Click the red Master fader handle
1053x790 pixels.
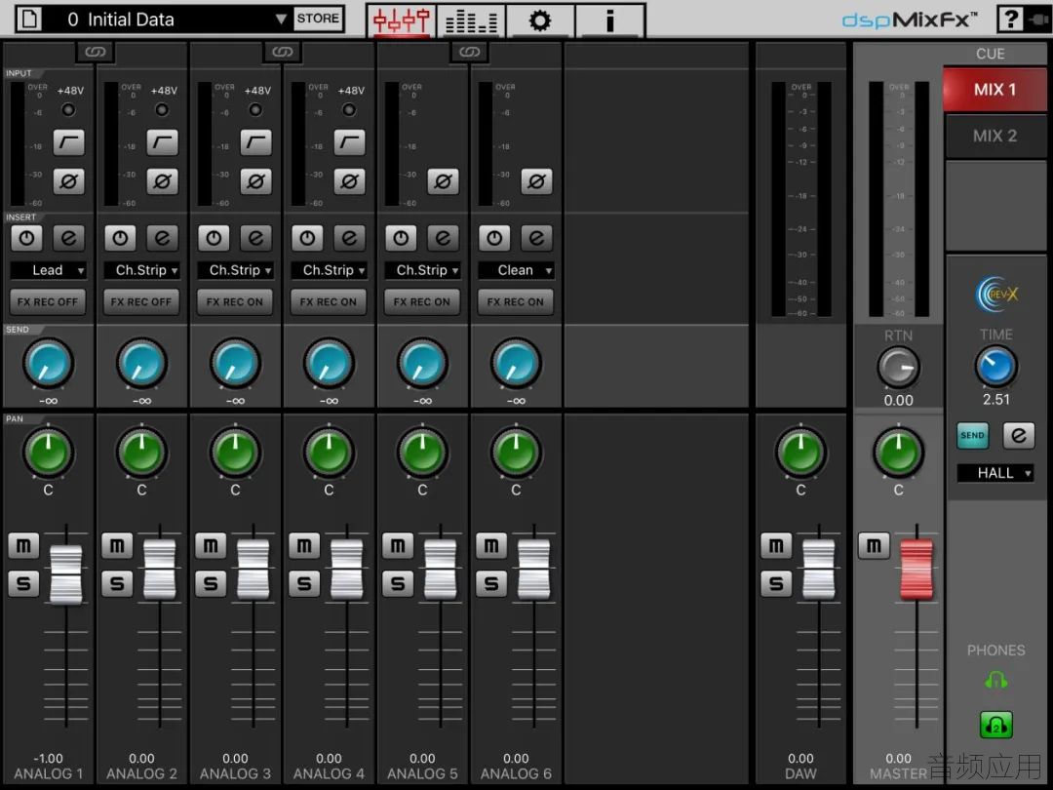pos(916,569)
